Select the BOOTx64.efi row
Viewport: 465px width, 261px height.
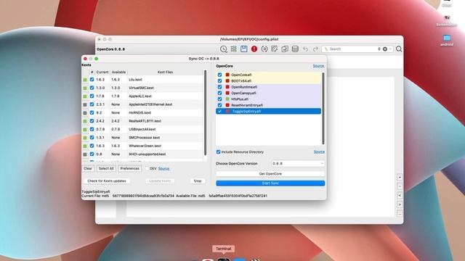pyautogui.click(x=268, y=80)
